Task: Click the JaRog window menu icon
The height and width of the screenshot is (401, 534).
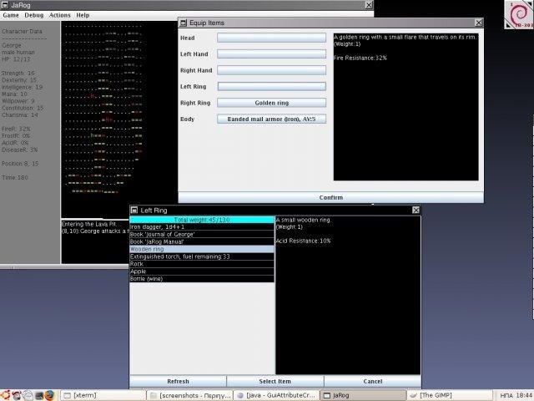Action: click(x=5, y=5)
